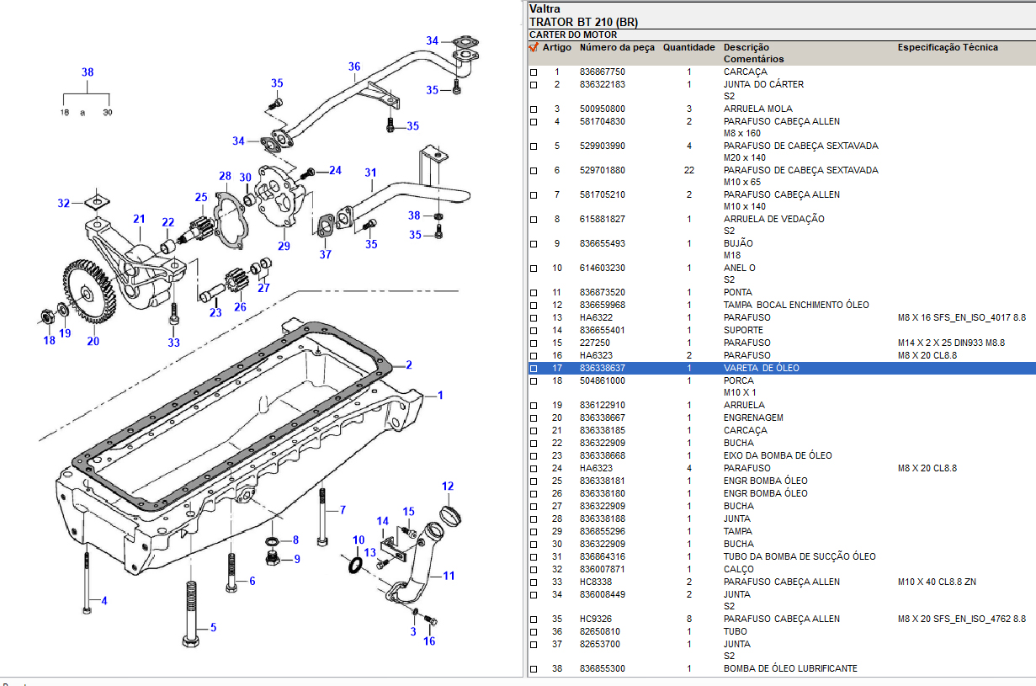This screenshot has width=1036, height=686.
Task: Click the Quantidade column header
Action: pos(688,48)
